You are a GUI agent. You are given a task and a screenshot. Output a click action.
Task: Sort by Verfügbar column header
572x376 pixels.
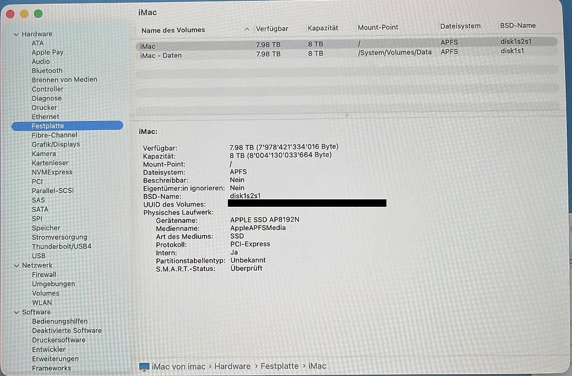tap(272, 28)
